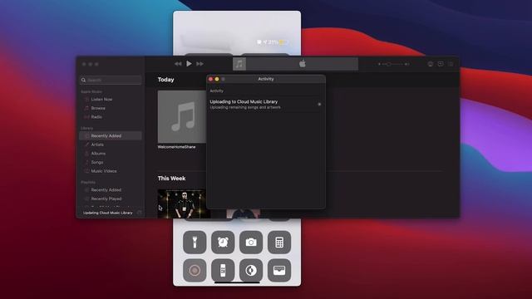Toggle Dark Mode control on iPhone
532x299 pixels.
[x=251, y=270]
